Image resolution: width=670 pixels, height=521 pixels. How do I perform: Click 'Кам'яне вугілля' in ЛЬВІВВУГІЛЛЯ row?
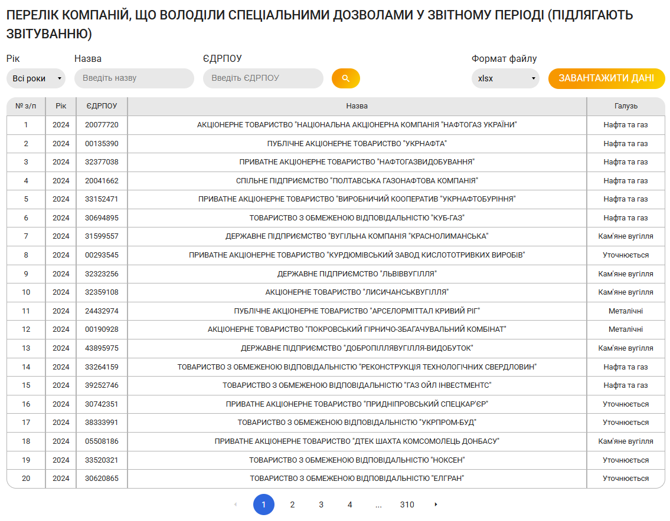click(x=626, y=274)
